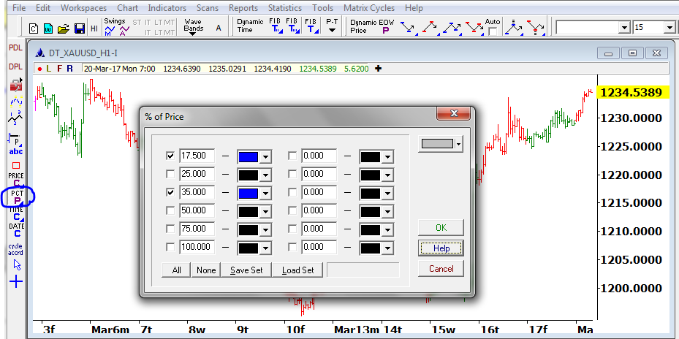Screen dimensions: 679x339
Task: Open the Indicators menu
Action: tap(167, 8)
